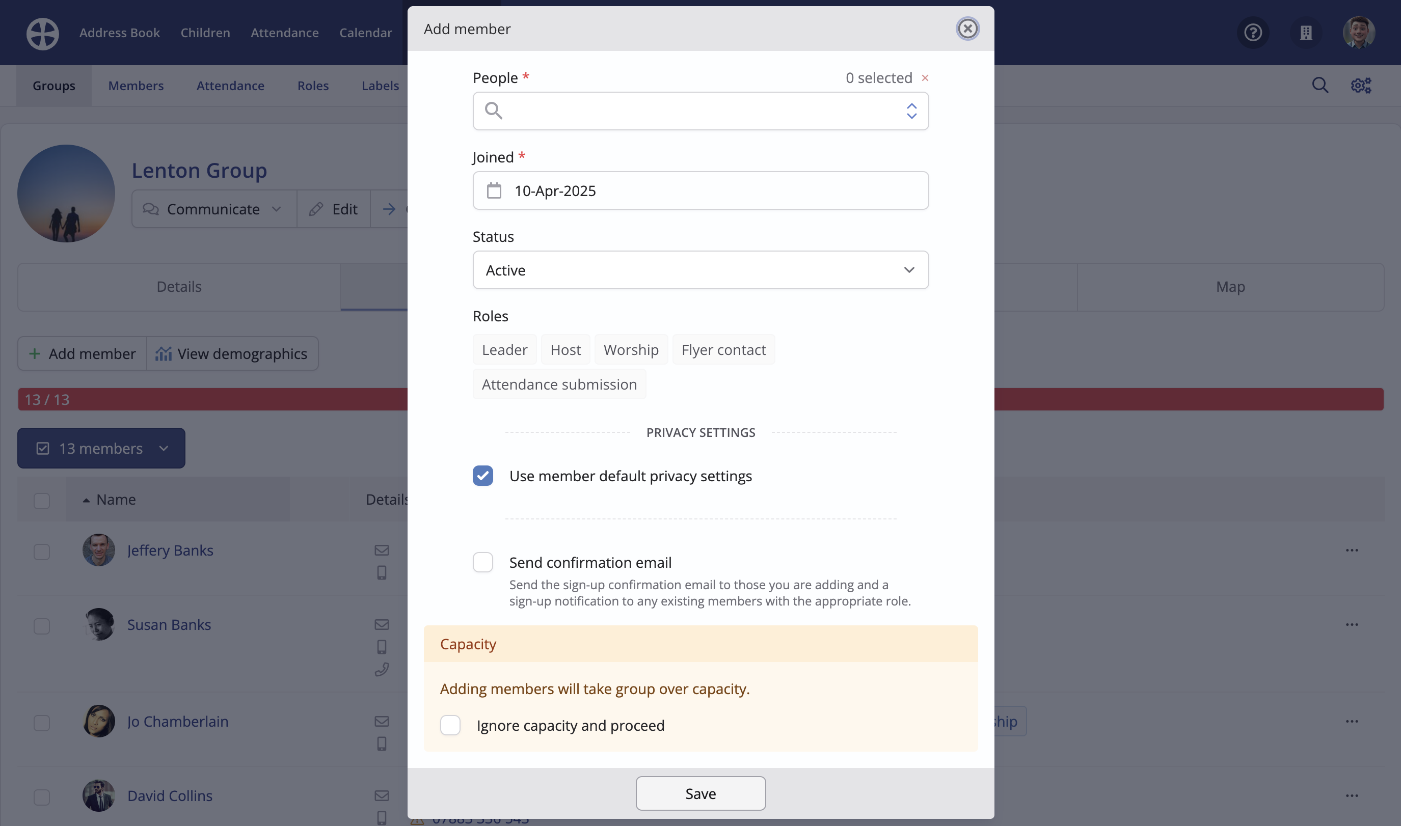The image size is (1401, 826).
Task: Save the new member
Action: click(x=700, y=793)
